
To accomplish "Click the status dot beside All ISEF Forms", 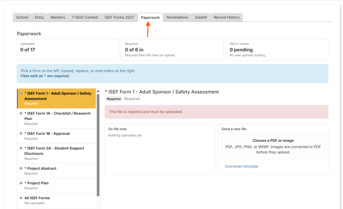I will (21, 198).
